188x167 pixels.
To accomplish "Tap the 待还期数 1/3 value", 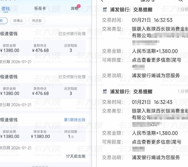I will [71, 136].
